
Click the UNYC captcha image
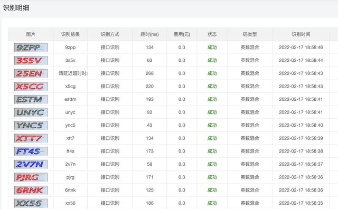[x=31, y=112]
